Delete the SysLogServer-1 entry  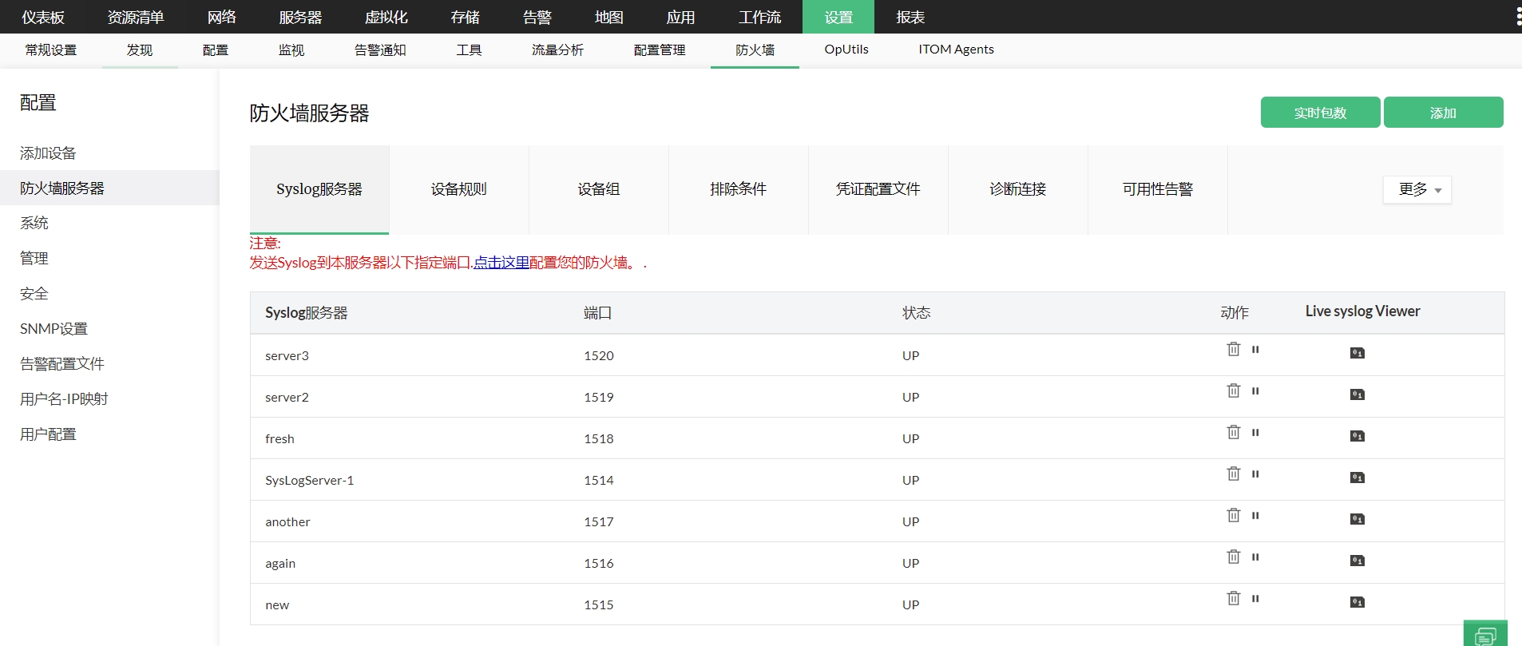coord(1234,474)
